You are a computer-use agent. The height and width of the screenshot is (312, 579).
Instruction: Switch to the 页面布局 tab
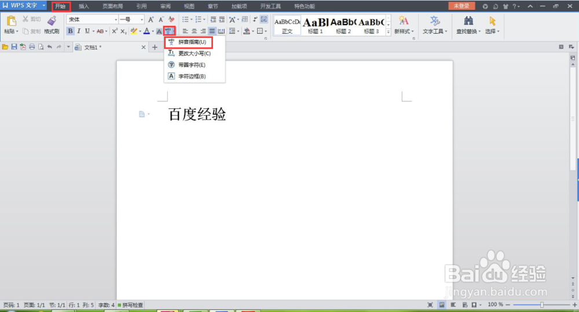click(x=113, y=6)
